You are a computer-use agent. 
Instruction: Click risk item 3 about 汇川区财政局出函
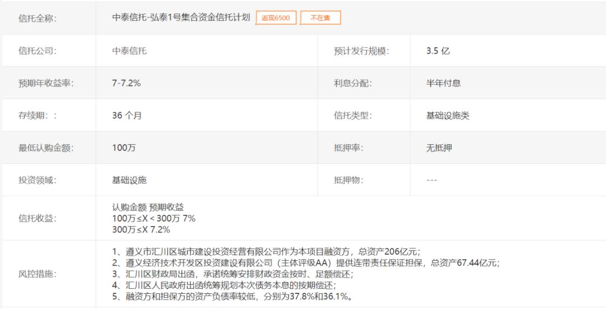(x=233, y=274)
